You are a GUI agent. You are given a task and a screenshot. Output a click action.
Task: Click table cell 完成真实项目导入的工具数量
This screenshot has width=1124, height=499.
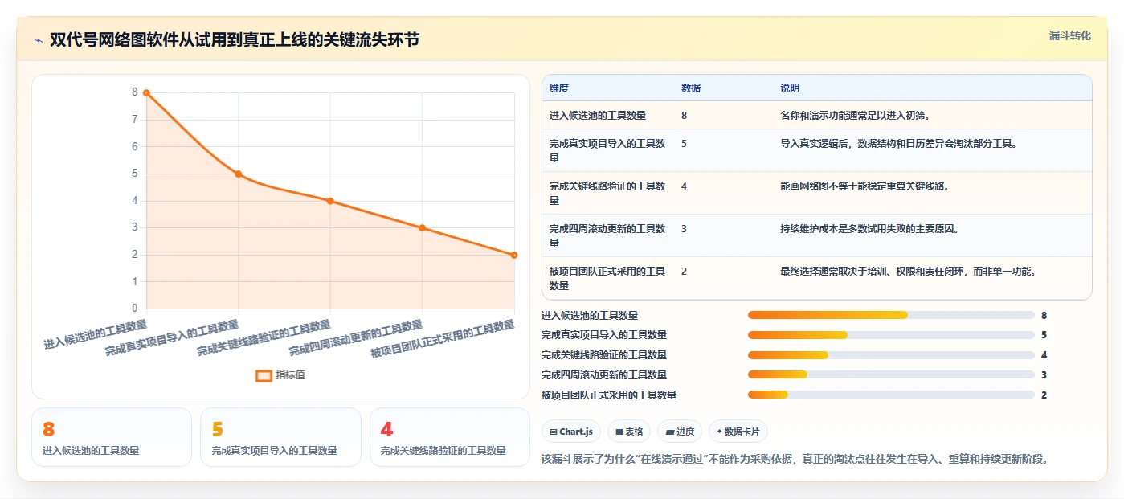click(607, 150)
